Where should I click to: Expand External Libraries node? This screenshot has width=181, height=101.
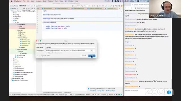pos(10,78)
